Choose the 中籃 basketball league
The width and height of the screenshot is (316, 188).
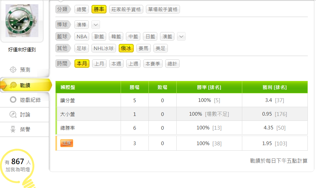(x=133, y=37)
